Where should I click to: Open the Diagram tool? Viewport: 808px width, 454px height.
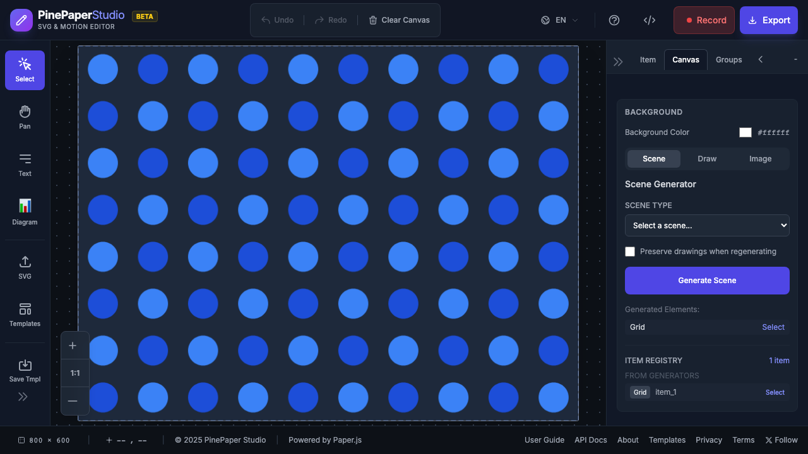tap(25, 212)
